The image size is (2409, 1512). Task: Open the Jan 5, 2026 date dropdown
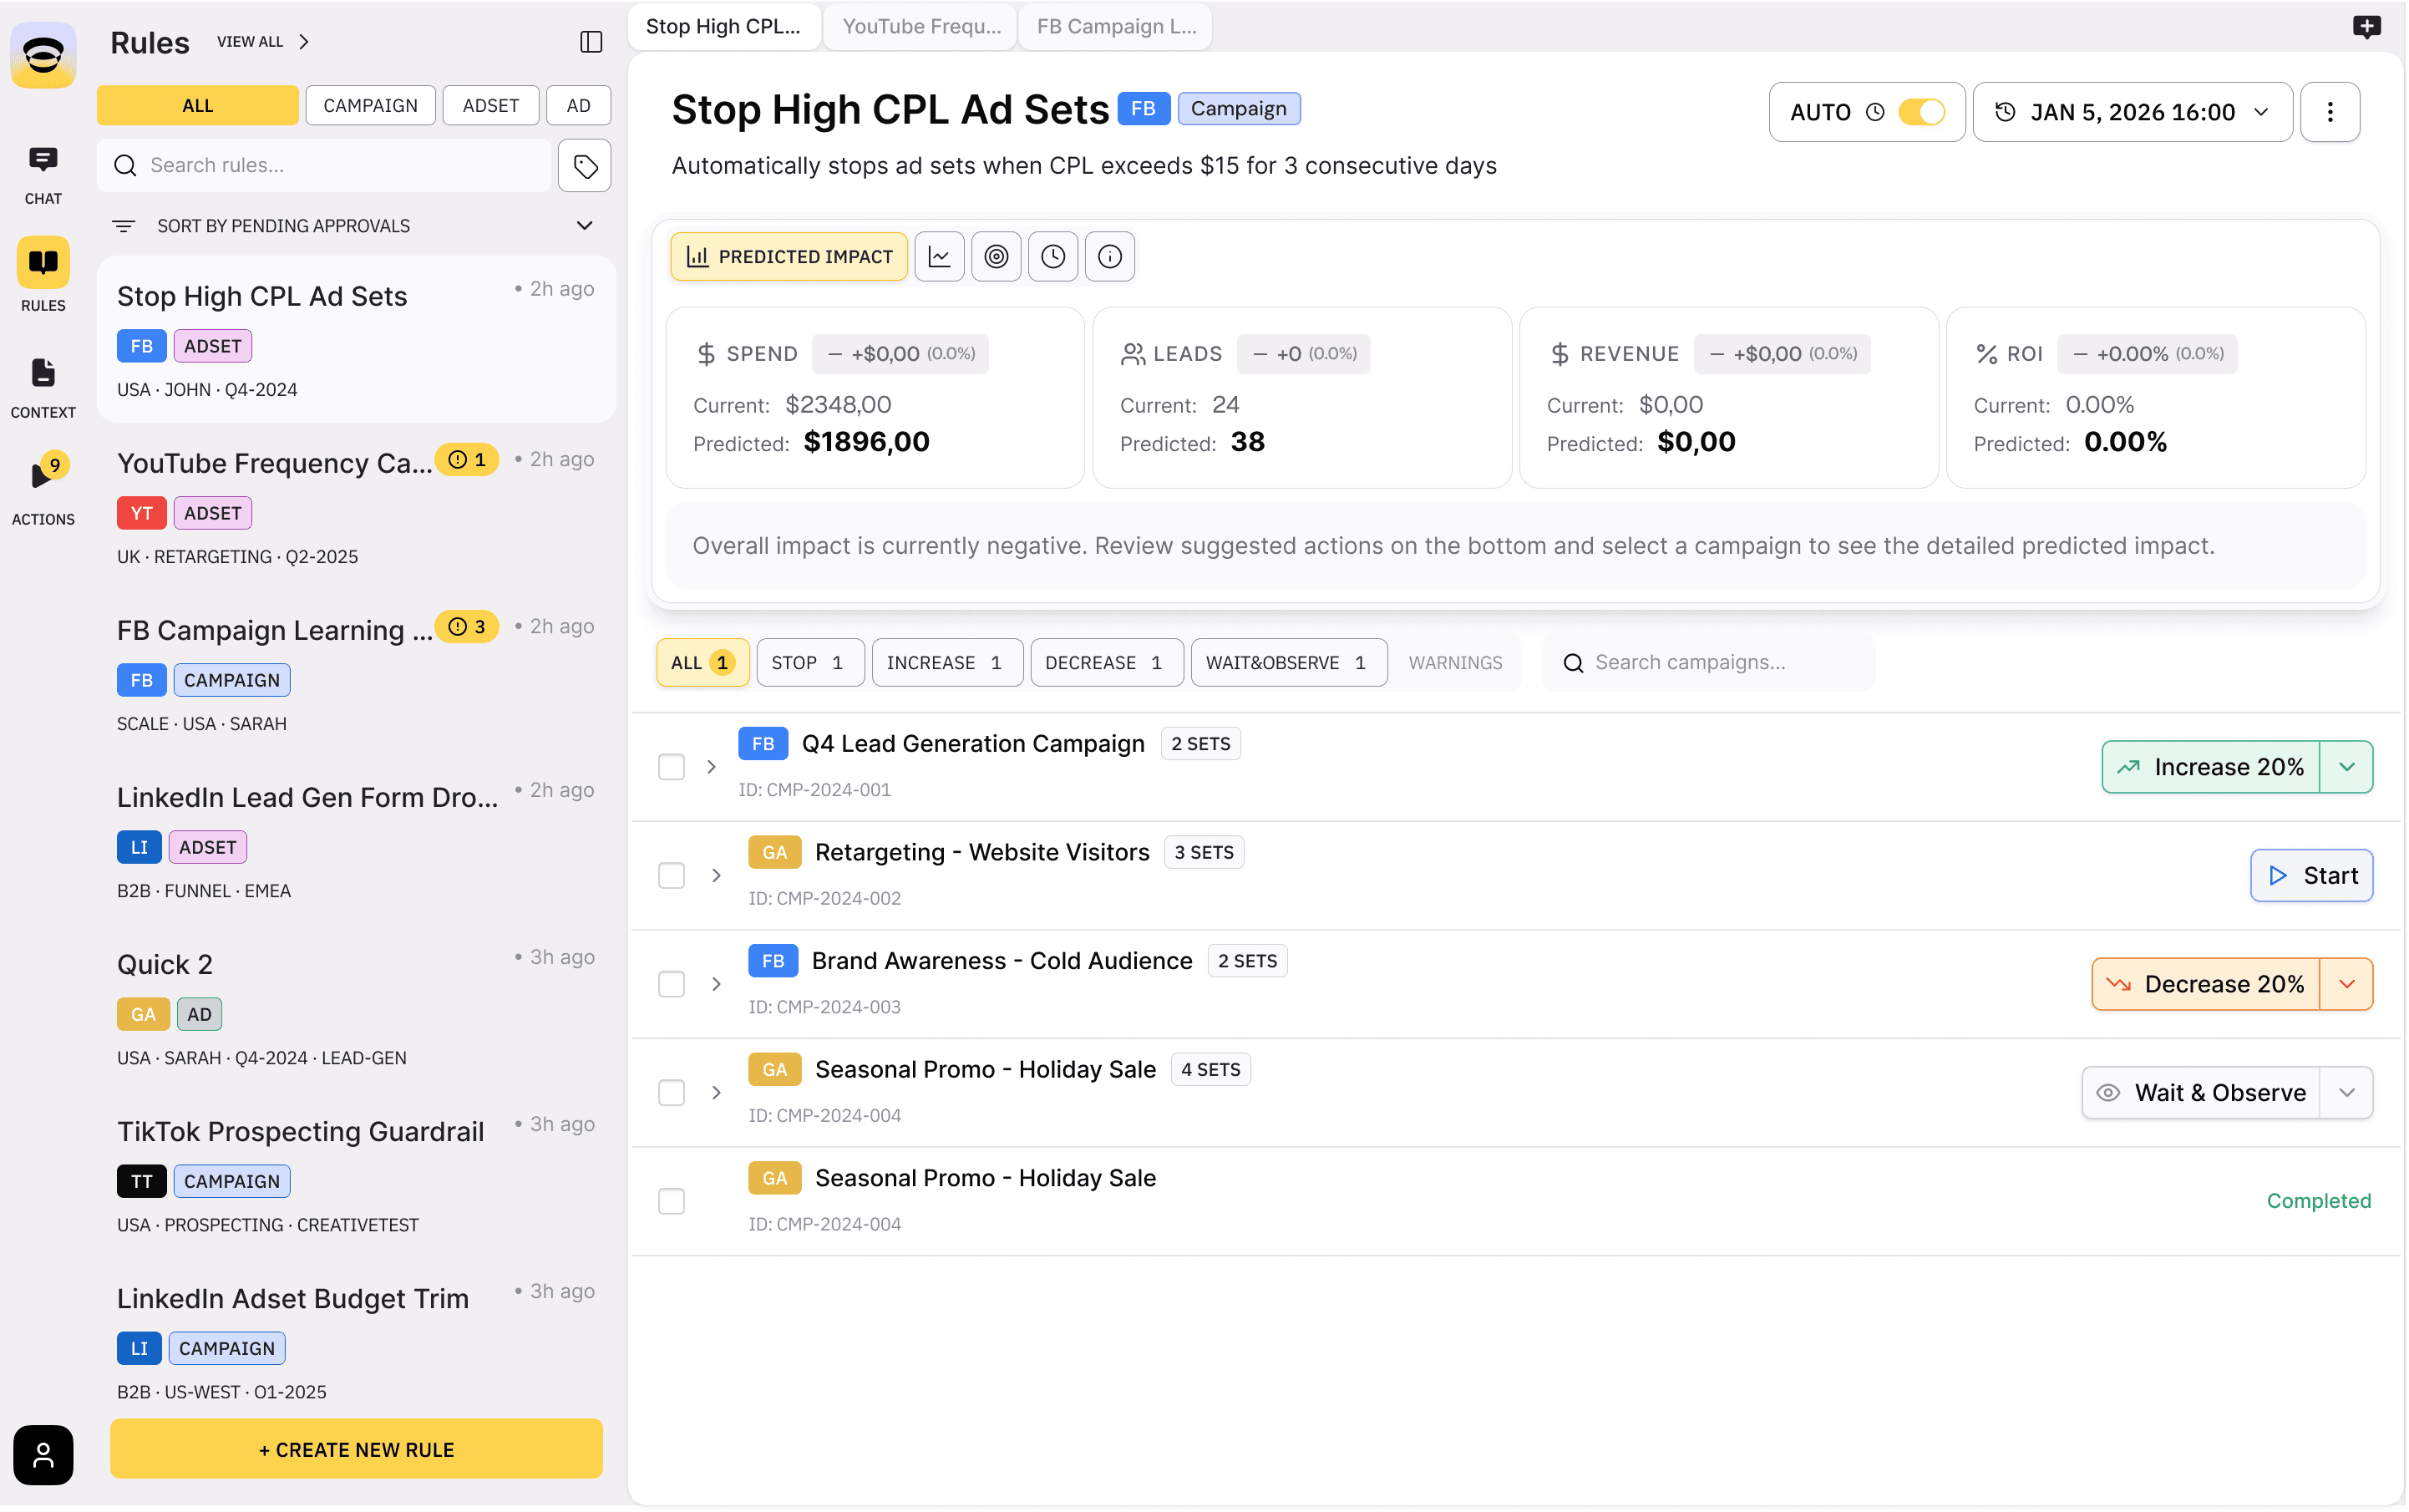[x=2132, y=112]
